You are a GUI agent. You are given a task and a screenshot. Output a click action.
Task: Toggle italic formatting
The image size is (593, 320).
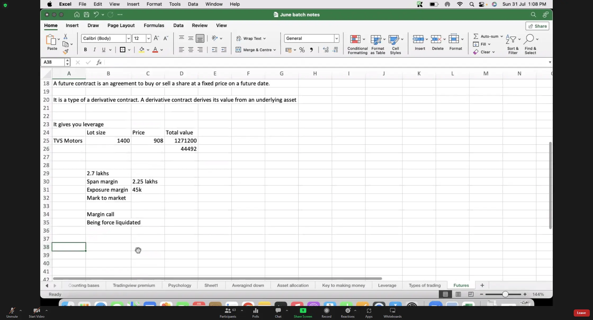click(x=95, y=50)
